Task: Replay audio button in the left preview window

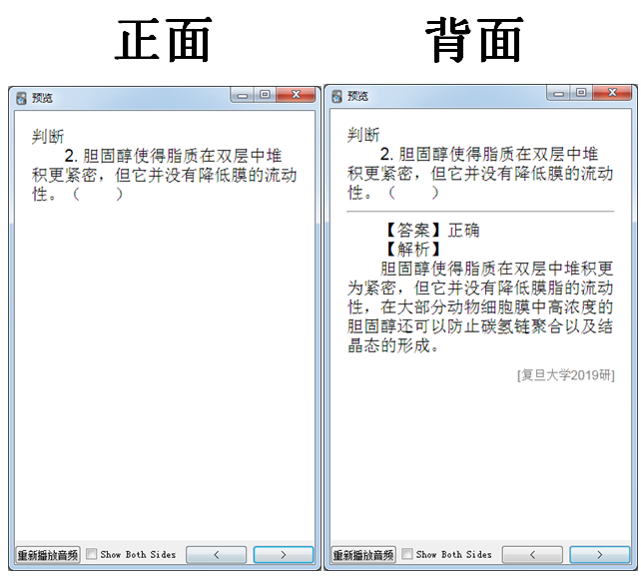Action: (48, 555)
